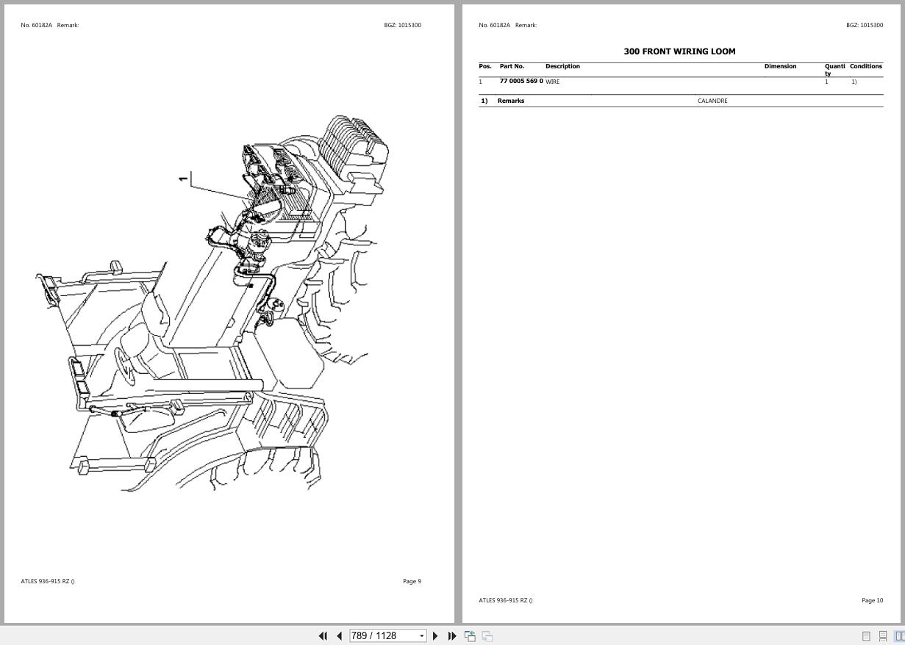Click the callout number 1 on the diagram

(x=183, y=178)
